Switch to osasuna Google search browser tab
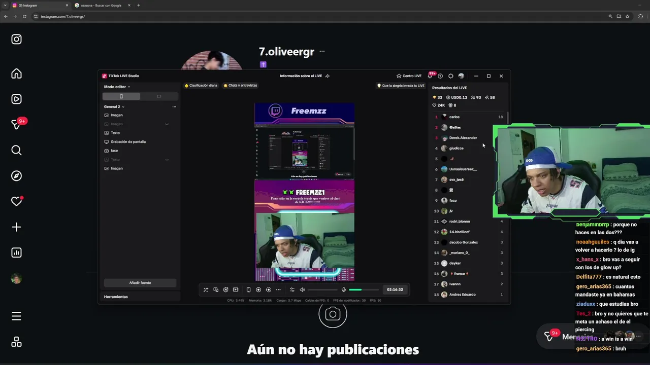This screenshot has width=650, height=365. pos(102,5)
